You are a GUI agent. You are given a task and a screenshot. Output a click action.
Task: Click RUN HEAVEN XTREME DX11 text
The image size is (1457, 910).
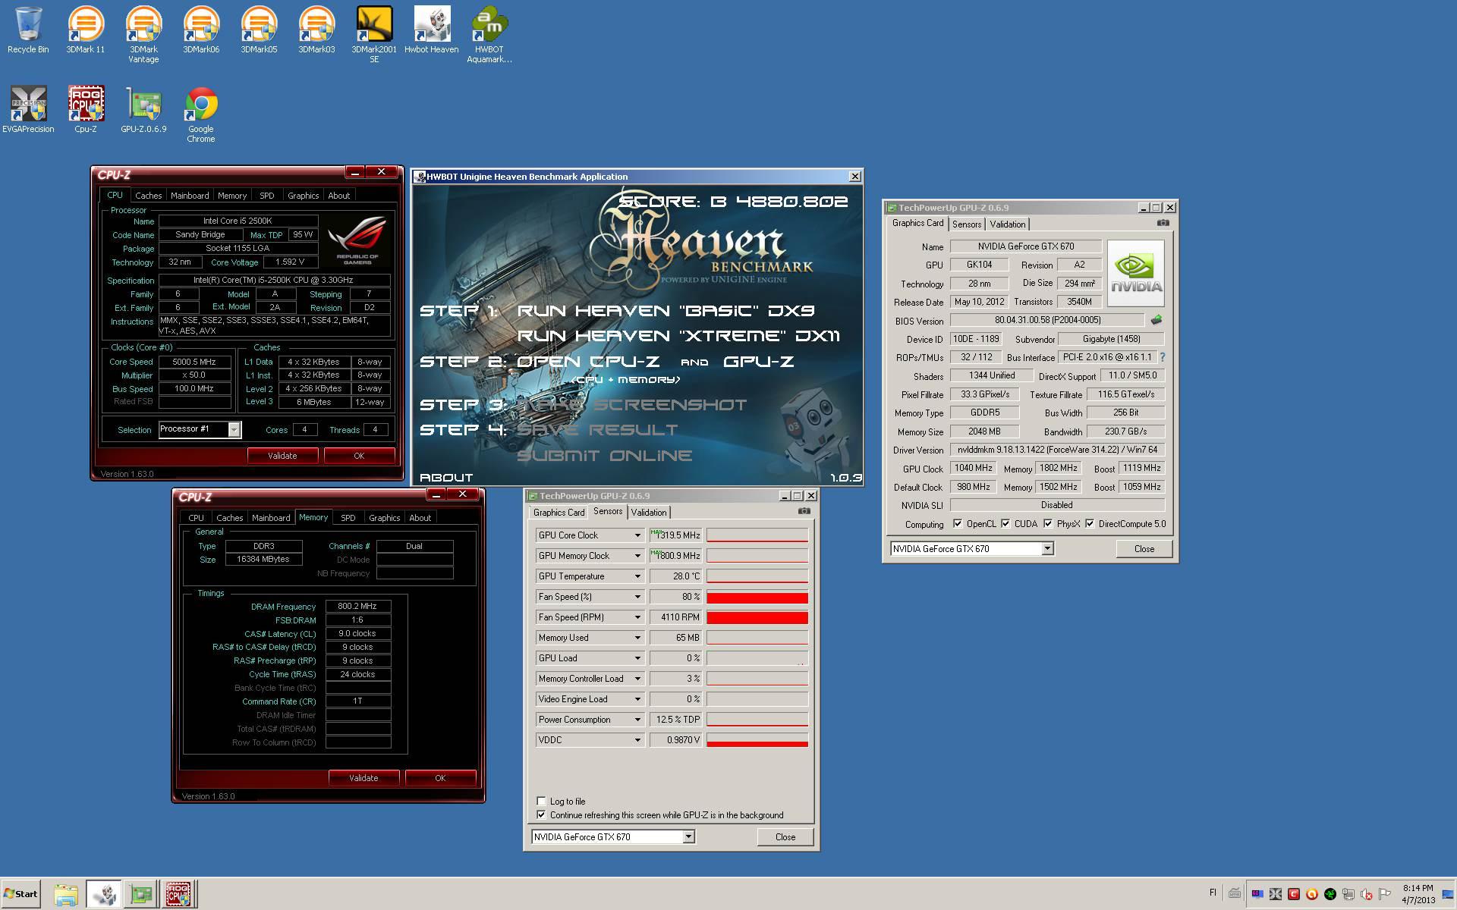[678, 335]
